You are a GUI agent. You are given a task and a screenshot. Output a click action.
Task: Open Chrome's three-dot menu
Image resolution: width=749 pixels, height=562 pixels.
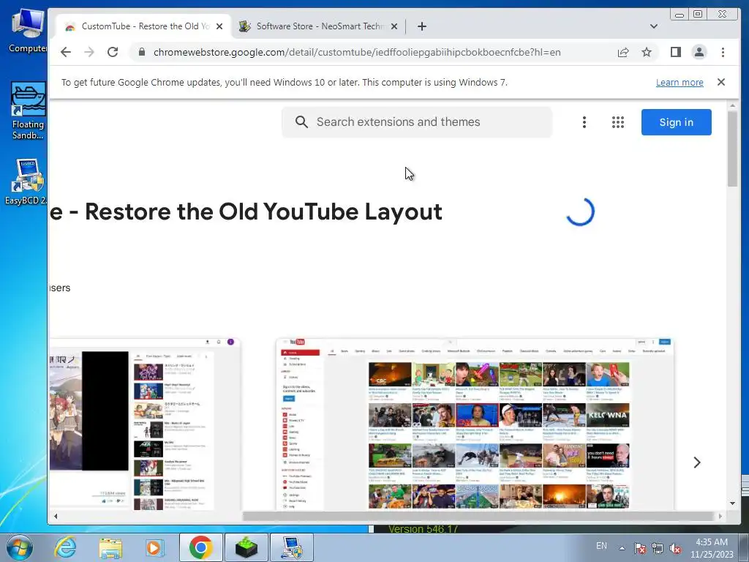tap(723, 52)
